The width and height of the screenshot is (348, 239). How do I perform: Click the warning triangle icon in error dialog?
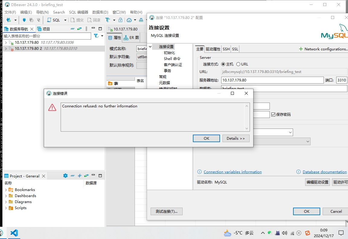tap(52, 107)
